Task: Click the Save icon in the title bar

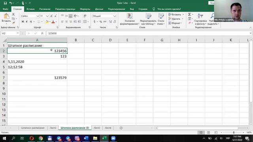Action: 5,3
